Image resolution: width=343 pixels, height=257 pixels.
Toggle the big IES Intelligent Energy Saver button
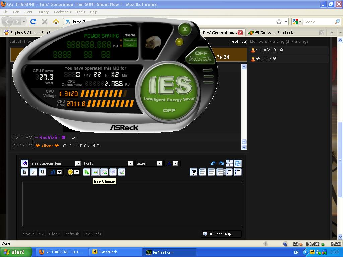tap(169, 92)
